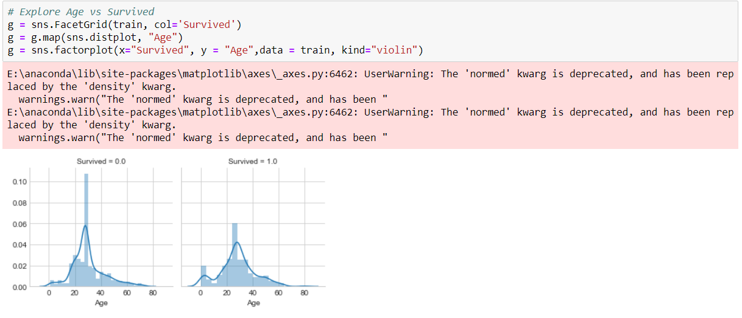Click the comment line '# Explore Age vs Survived'

81,12
